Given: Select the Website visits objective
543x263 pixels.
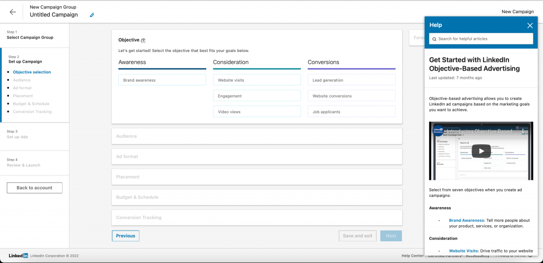Looking at the screenshot, I should (257, 80).
